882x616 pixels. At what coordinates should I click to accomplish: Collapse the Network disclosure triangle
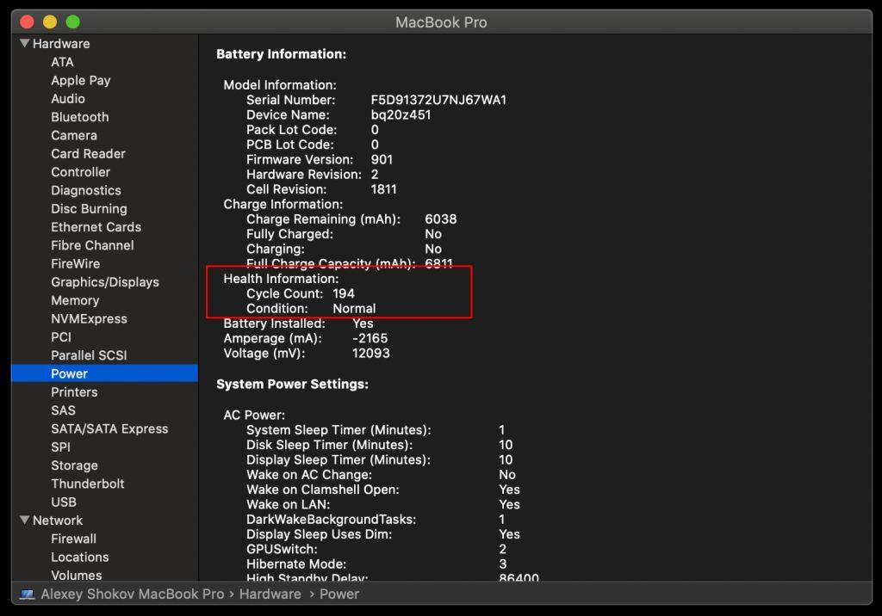(25, 521)
